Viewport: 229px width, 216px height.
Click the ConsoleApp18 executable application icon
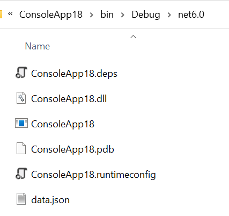[21, 123]
